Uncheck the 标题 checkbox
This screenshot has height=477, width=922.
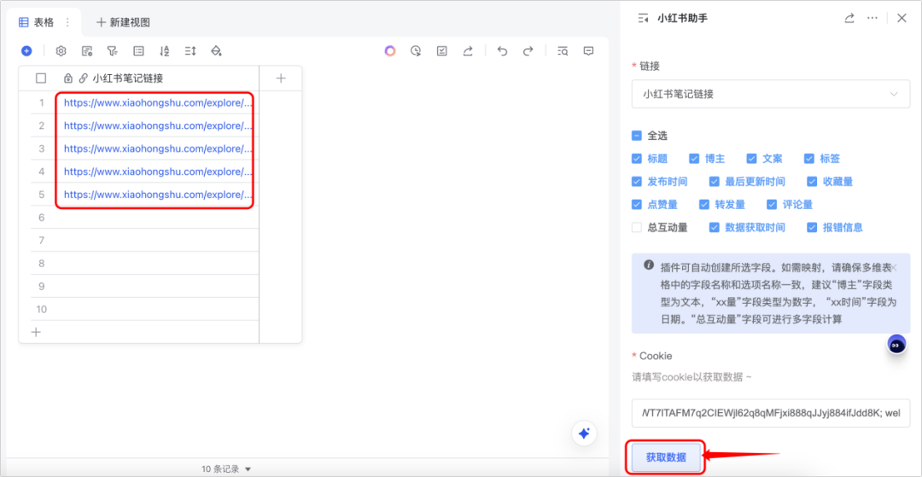tap(636, 159)
